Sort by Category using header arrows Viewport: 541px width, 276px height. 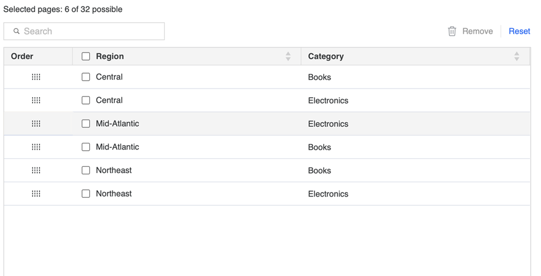(516, 57)
